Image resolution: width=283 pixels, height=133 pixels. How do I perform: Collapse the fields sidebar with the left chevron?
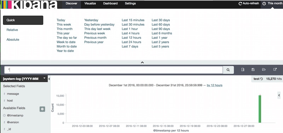[x=49, y=79]
